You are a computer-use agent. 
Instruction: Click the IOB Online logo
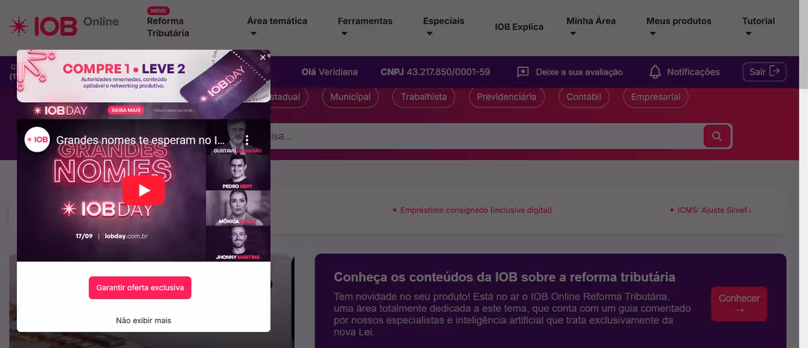64,26
